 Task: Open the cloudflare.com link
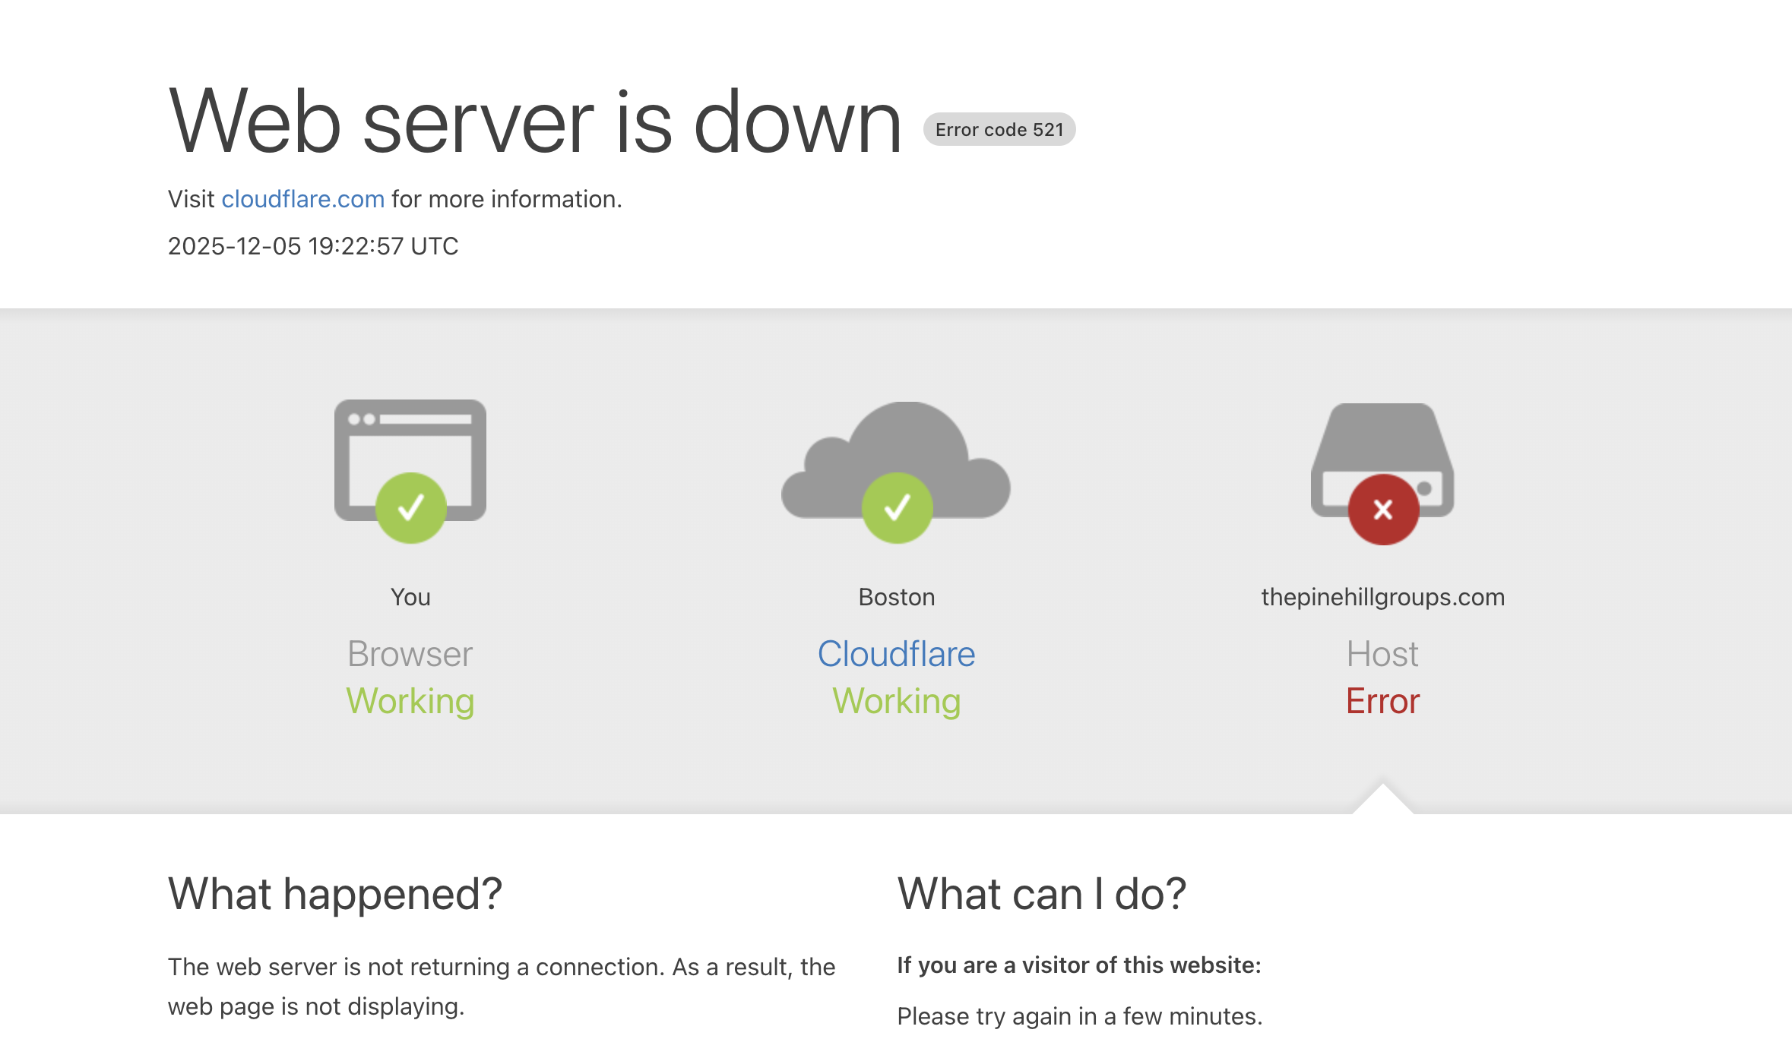point(302,199)
